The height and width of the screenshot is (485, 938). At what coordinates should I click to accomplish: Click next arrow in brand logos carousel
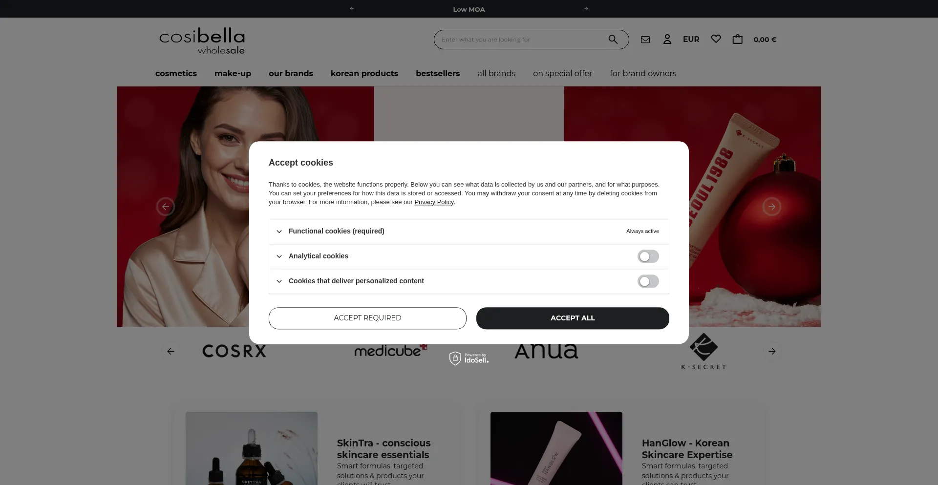[x=772, y=351]
